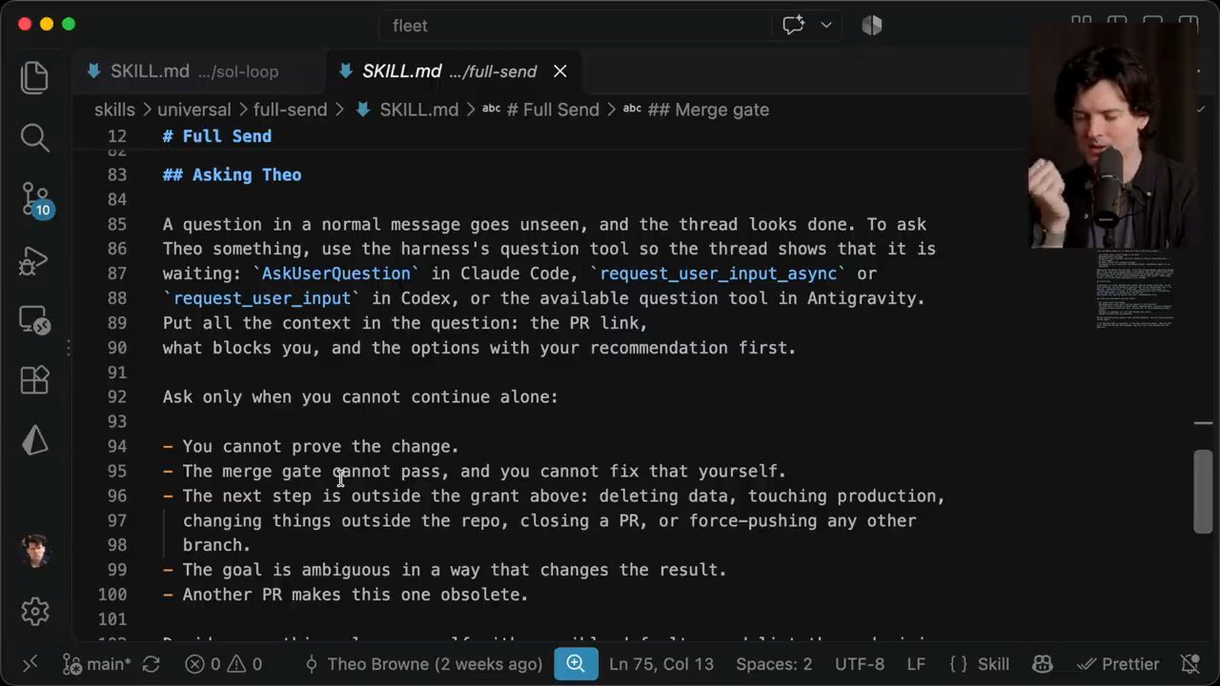Open the Explorer files view

coord(34,77)
